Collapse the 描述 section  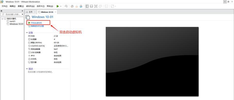pos(27,69)
